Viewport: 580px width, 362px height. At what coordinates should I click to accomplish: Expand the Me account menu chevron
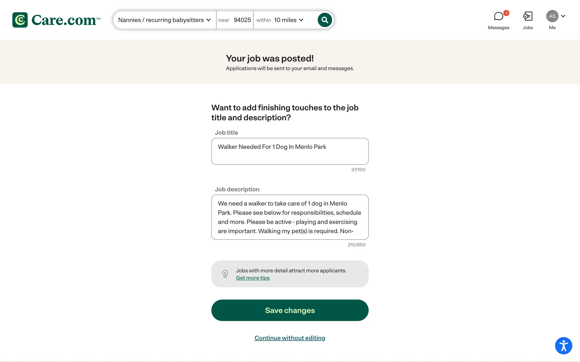click(563, 16)
